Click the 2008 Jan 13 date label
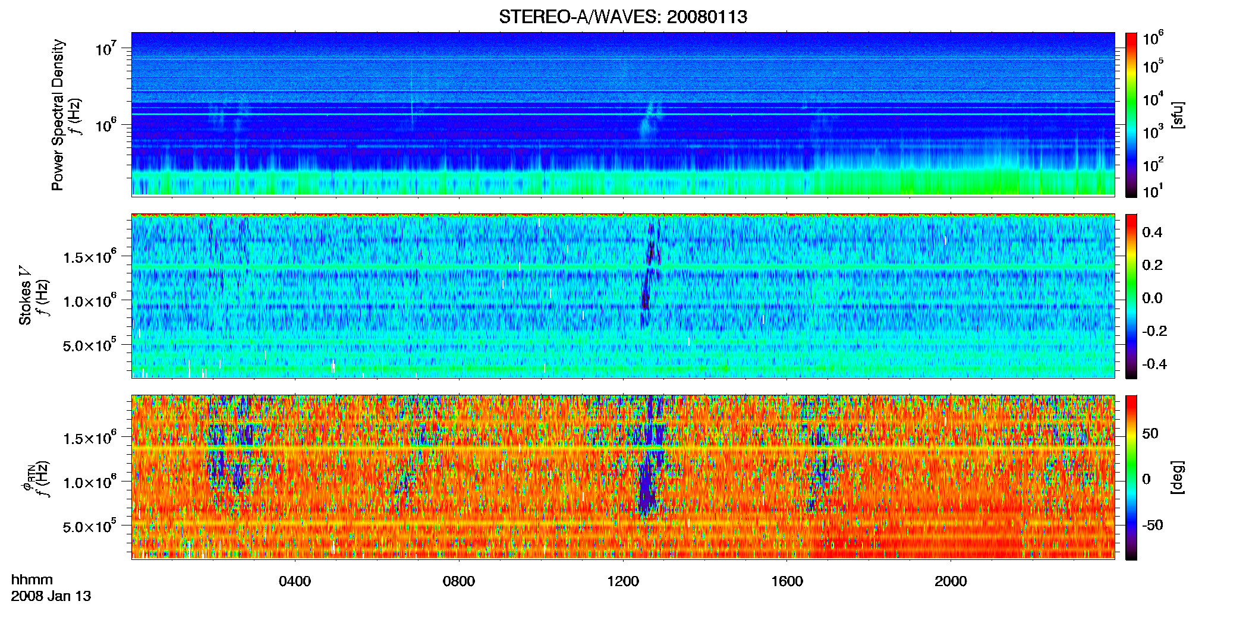Viewport: 1246px width, 642px height. (x=51, y=596)
